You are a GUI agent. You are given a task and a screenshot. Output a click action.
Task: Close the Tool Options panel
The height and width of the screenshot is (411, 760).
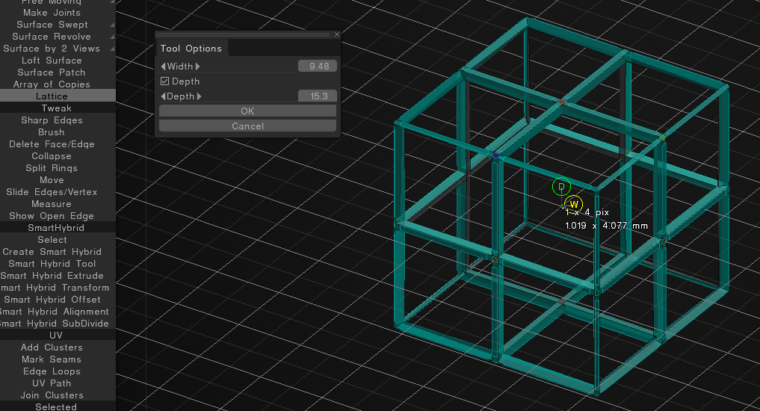click(336, 34)
